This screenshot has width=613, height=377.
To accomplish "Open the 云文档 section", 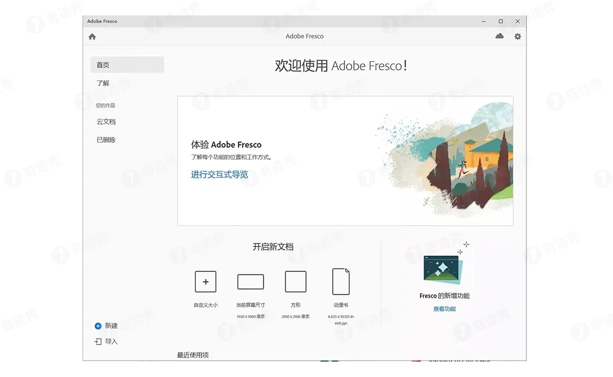I will pos(106,121).
